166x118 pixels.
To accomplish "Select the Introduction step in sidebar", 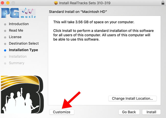I will coord(19,24).
